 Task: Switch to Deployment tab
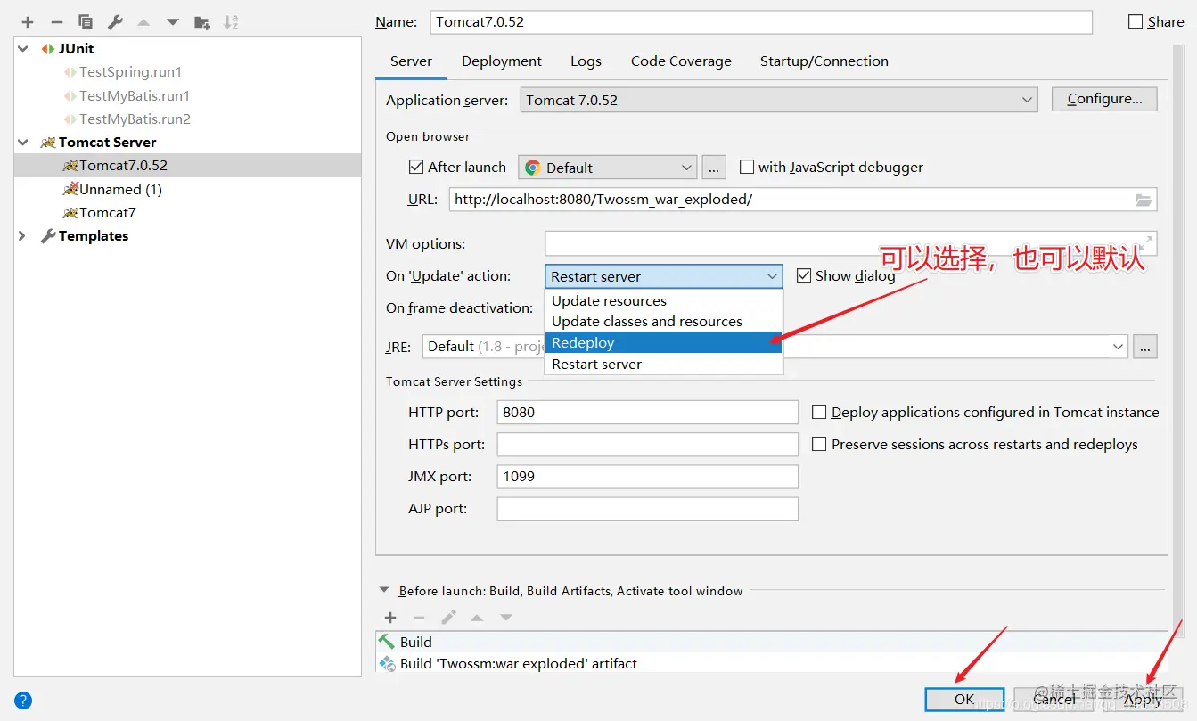[x=502, y=61]
